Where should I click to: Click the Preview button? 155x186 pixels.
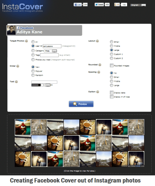(81, 104)
